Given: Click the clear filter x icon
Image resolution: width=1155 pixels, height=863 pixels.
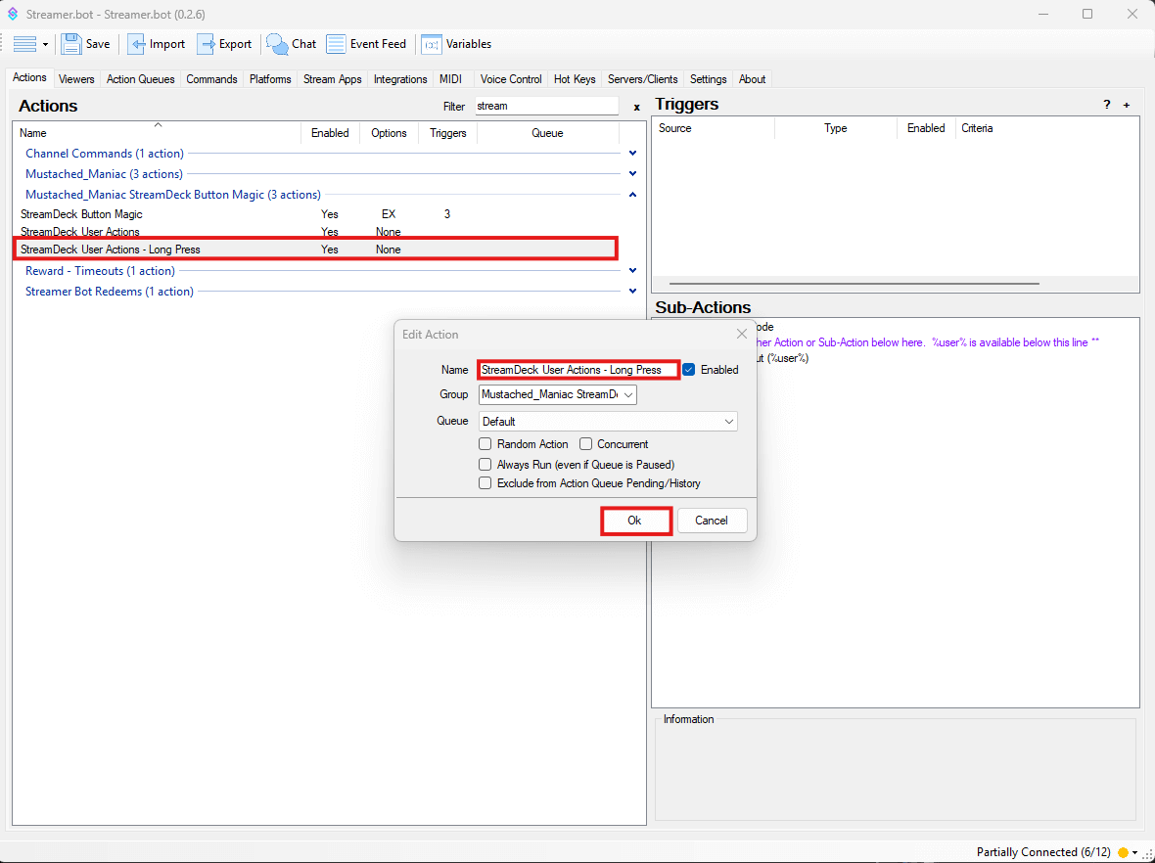Looking at the screenshot, I should tap(636, 107).
